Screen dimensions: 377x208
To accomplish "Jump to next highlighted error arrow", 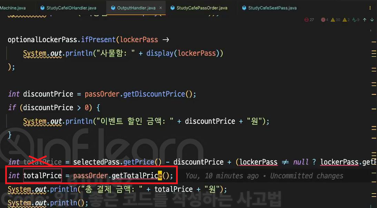I will point(372,20).
